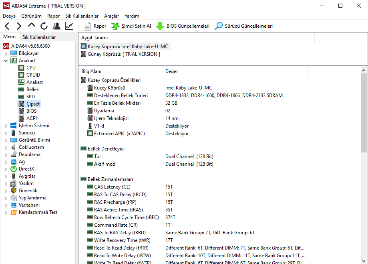Viewport: 368px width, 264px height.
Task: Open the Dosya menu
Action: point(9,16)
